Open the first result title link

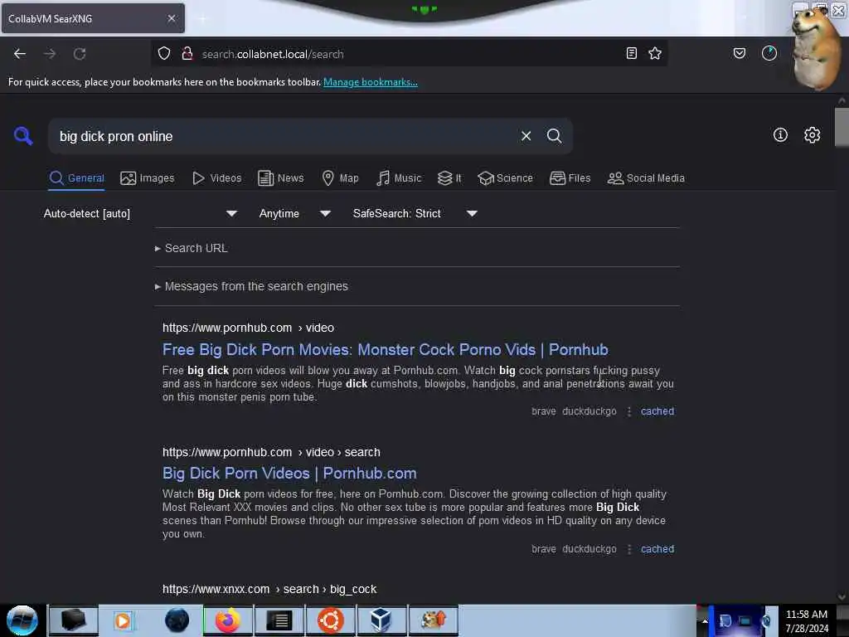click(385, 350)
